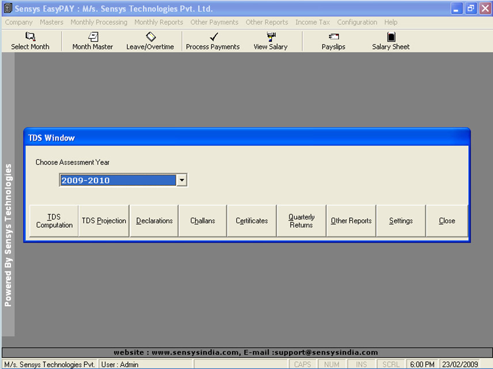Click the SCRL indicator in status bar
Screen dimensions: 493x369
point(391,364)
